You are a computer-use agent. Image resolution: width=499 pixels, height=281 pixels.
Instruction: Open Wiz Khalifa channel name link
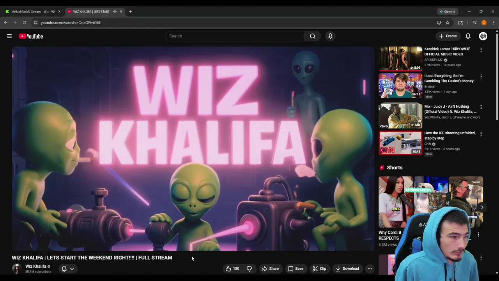[x=35, y=266]
